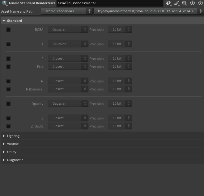Viewport: 204px width, 196px height.
Task: Open the asset path dropdown
Action: (x=149, y=11)
